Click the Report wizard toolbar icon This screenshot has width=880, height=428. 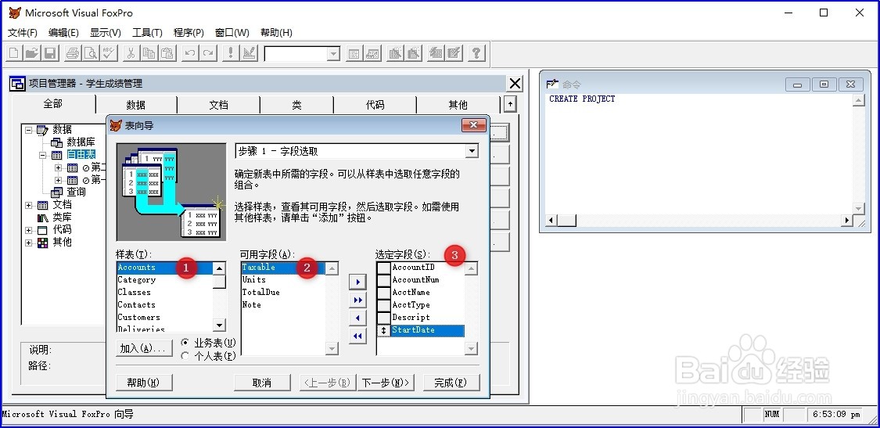414,53
